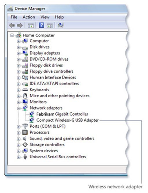Image resolution: width=148 pixels, height=193 pixels.
Task: Collapse the Network adapters node
Action: 18,108
